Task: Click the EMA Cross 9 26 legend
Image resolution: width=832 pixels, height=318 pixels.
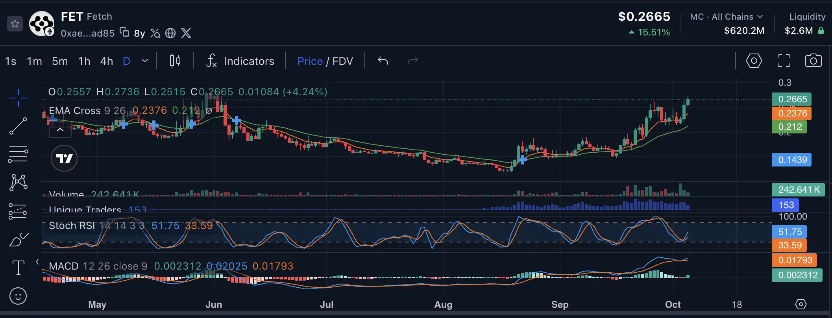Action: [87, 111]
